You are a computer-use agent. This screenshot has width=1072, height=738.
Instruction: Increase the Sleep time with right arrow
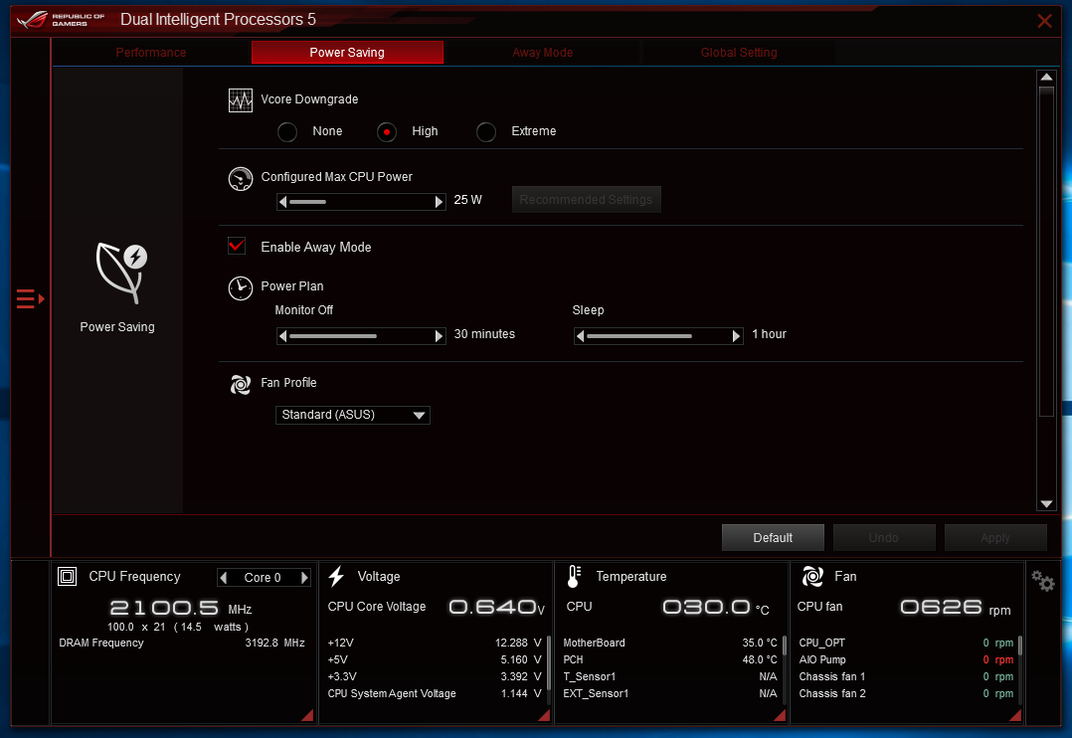click(x=736, y=336)
